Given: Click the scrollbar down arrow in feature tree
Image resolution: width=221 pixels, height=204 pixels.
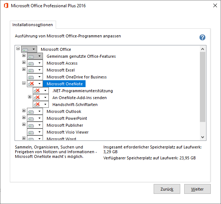Looking at the screenshot, I should (202, 137).
